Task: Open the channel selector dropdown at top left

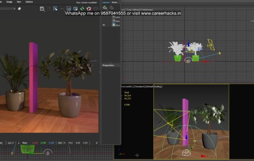Action: tap(7, 8)
